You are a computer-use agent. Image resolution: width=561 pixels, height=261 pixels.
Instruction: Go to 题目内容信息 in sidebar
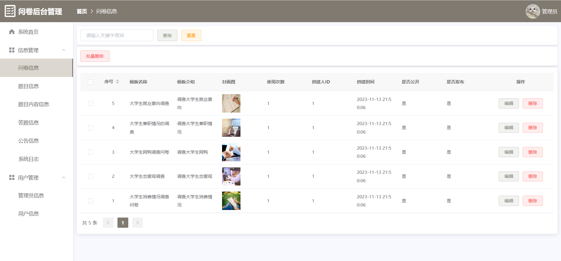(37, 104)
